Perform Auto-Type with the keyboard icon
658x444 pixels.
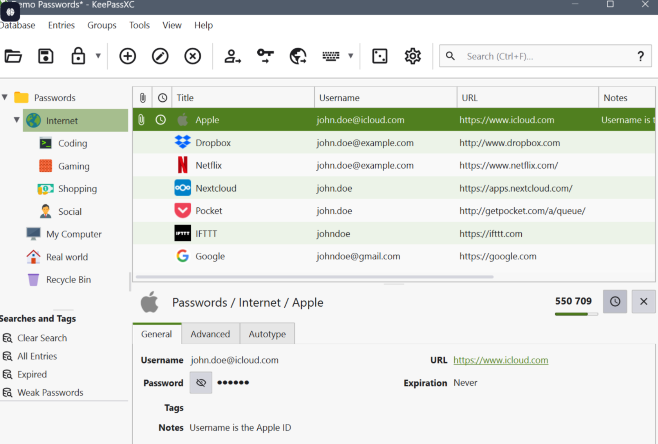pos(331,56)
